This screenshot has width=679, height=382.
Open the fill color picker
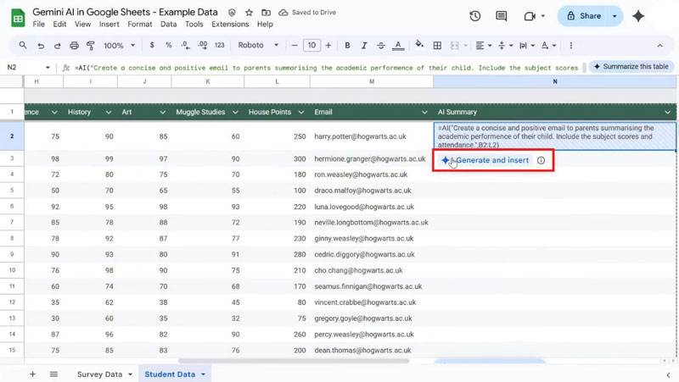point(419,45)
